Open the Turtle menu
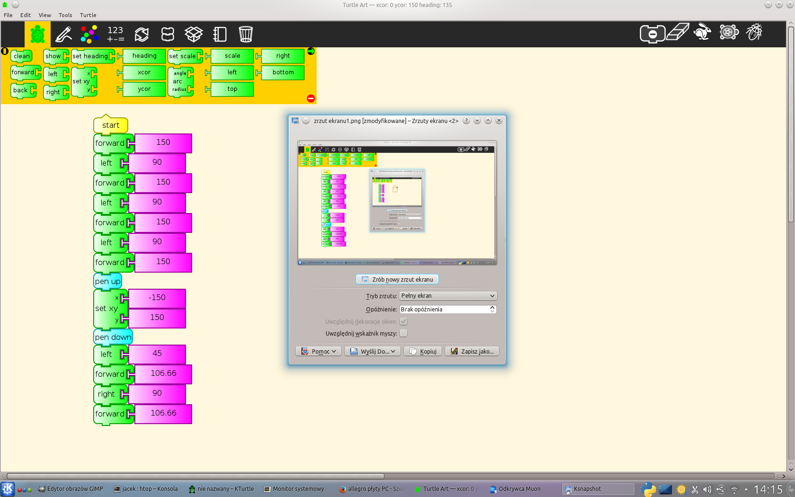795x497 pixels. 88,15
